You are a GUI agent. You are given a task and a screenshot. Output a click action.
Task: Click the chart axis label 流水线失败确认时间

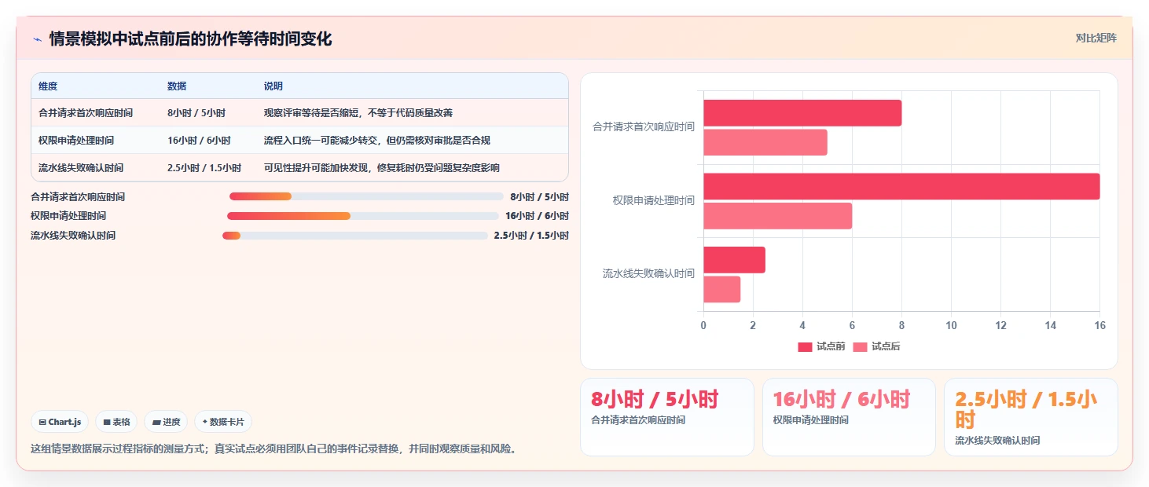(x=649, y=273)
